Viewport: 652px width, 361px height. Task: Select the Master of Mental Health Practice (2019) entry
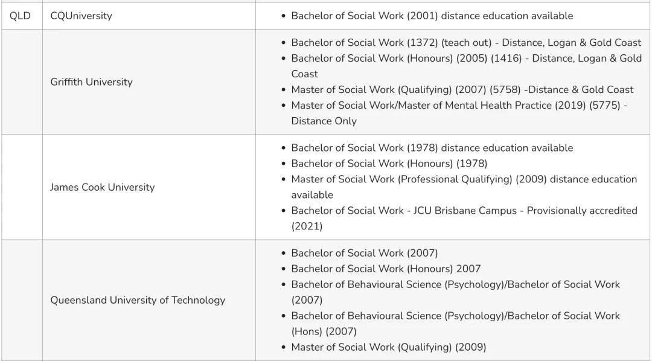click(x=459, y=106)
